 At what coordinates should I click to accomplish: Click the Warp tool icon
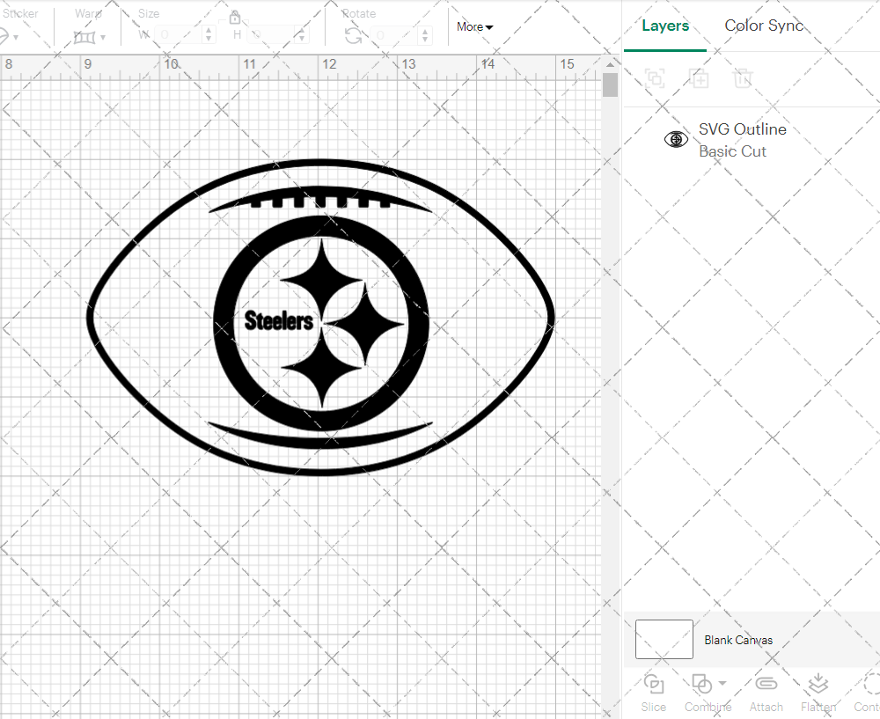click(x=84, y=37)
